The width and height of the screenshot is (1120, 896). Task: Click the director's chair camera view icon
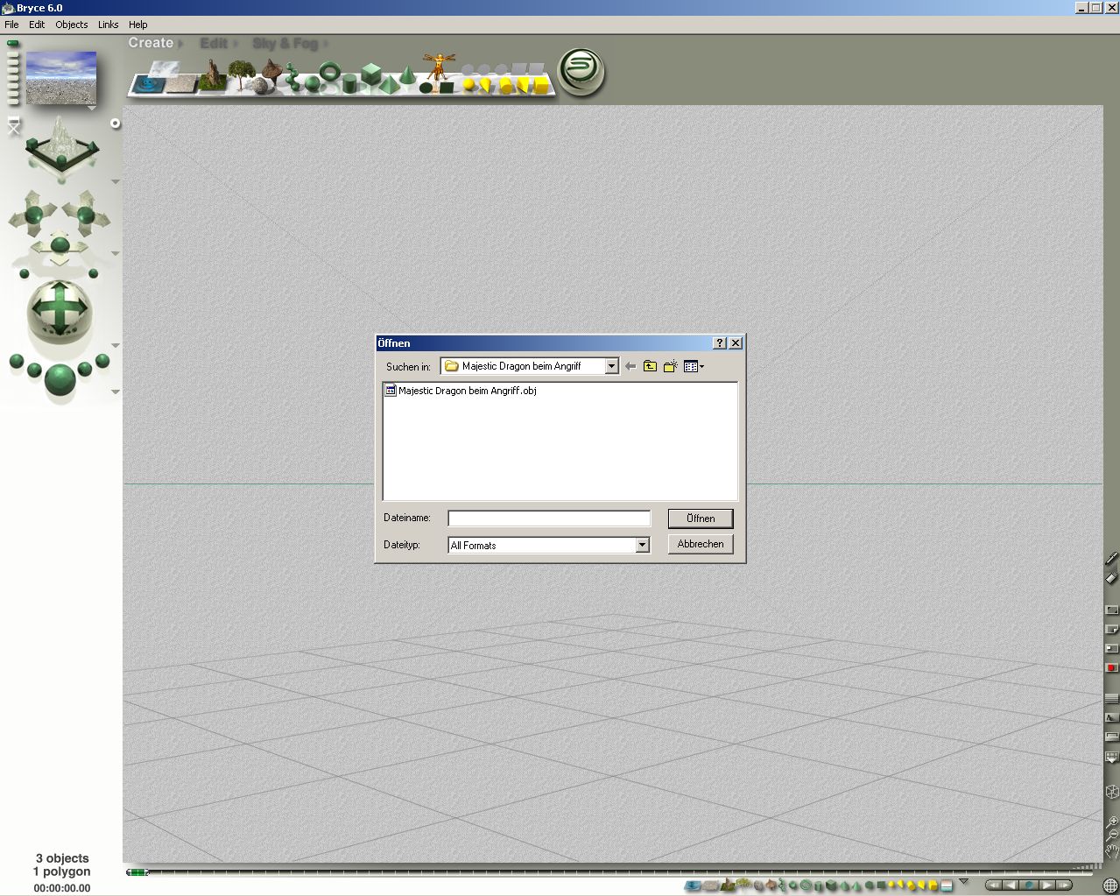[x=13, y=126]
